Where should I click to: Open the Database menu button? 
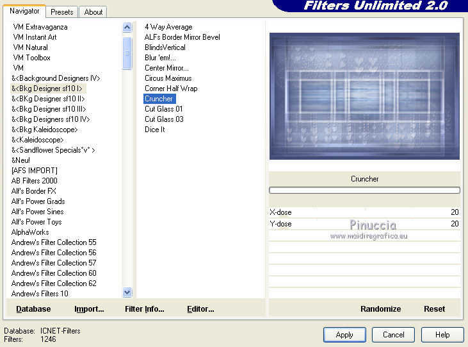[33, 309]
